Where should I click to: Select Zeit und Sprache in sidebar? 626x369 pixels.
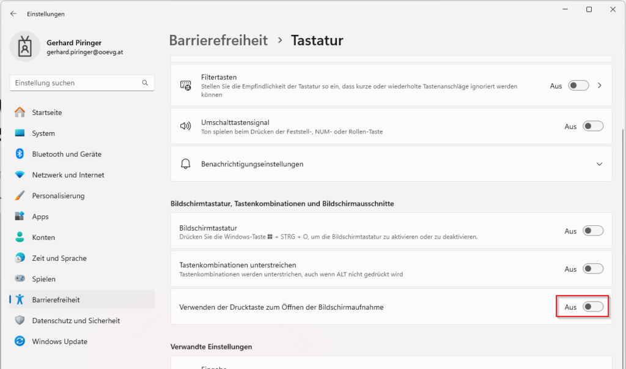click(x=59, y=258)
